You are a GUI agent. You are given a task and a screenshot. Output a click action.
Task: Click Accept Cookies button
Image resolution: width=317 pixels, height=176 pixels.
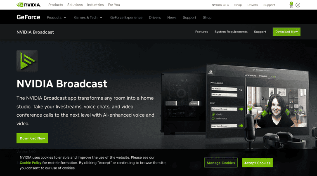257,163
